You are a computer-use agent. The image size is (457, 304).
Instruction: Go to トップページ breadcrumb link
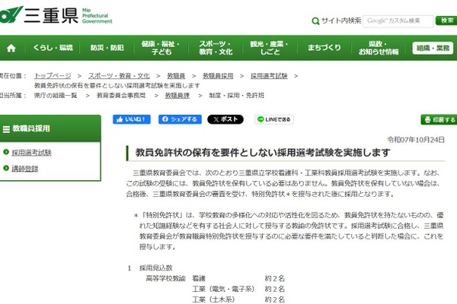click(53, 76)
